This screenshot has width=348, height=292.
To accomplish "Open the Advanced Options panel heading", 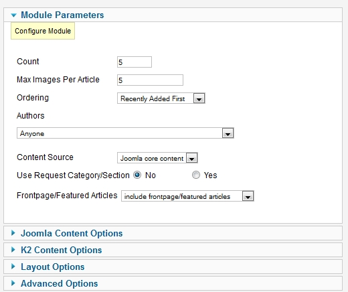I will [x=60, y=283].
